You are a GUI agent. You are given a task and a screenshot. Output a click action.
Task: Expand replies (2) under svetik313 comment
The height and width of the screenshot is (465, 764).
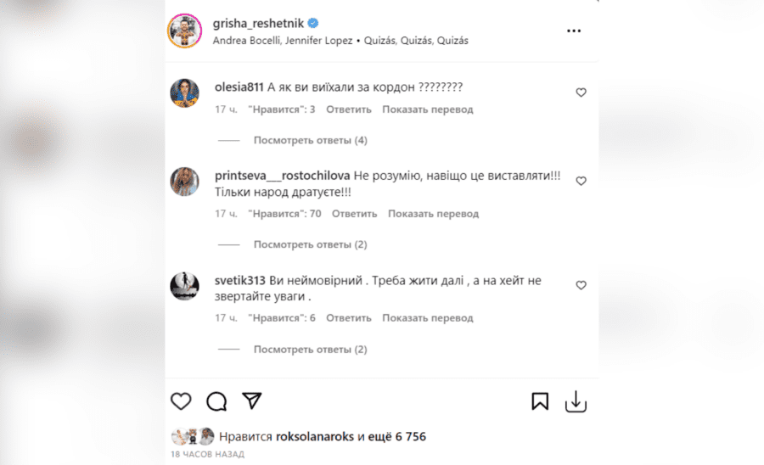coord(311,350)
